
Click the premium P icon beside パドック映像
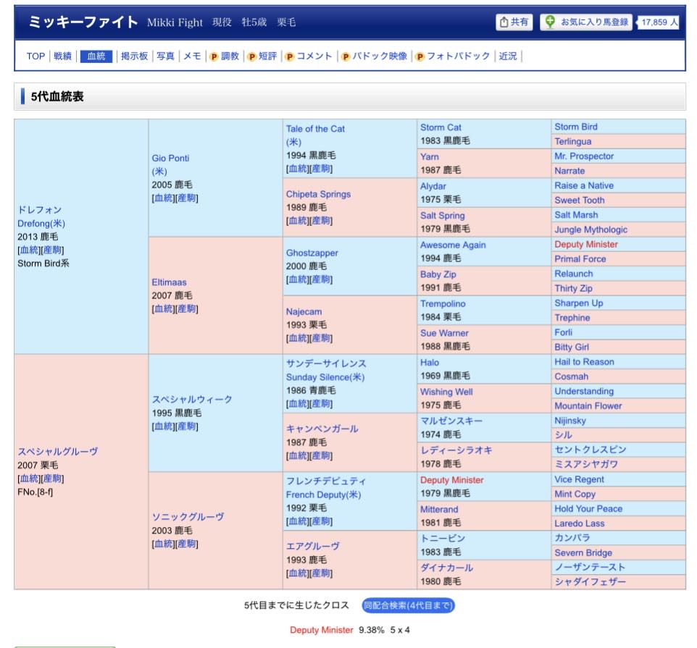coord(346,56)
